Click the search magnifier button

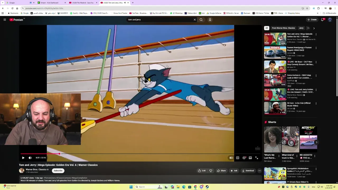(x=201, y=20)
